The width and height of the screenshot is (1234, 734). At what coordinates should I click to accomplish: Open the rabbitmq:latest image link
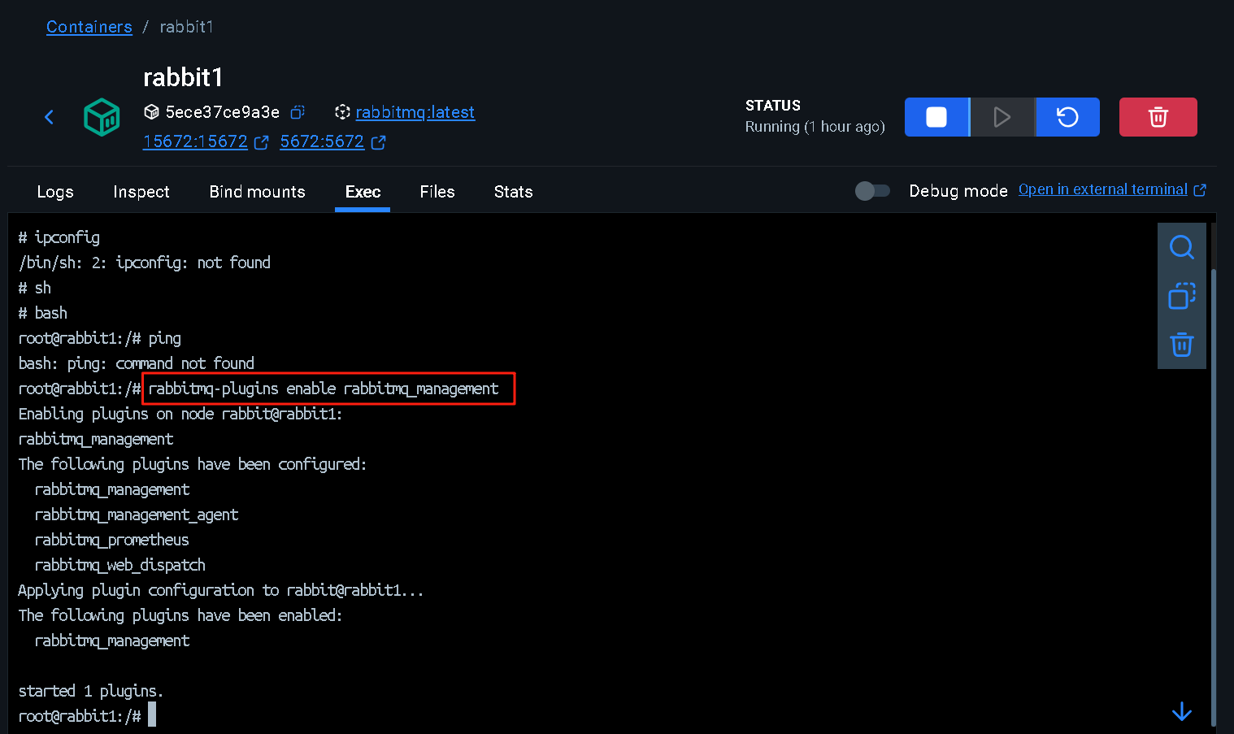415,112
